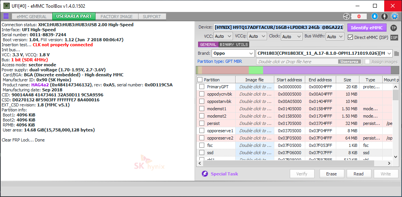Open the Bus Width dropdown
402x197 pixels.
[x=335, y=36]
